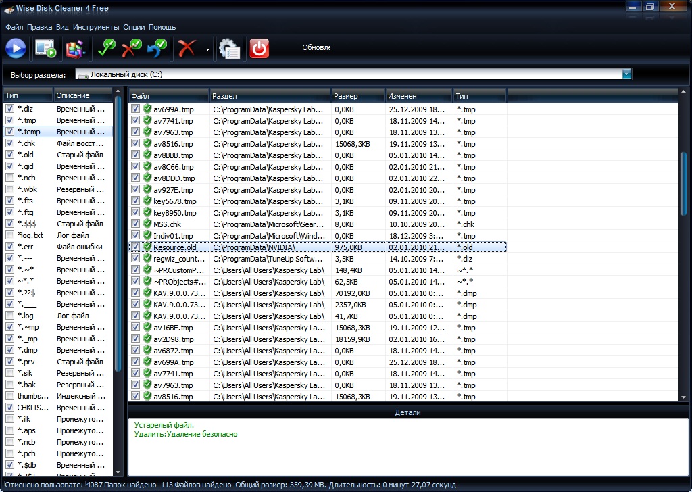The height and width of the screenshot is (492, 692).
Task: Toggle the *.log type checkbox
Action: coord(9,316)
